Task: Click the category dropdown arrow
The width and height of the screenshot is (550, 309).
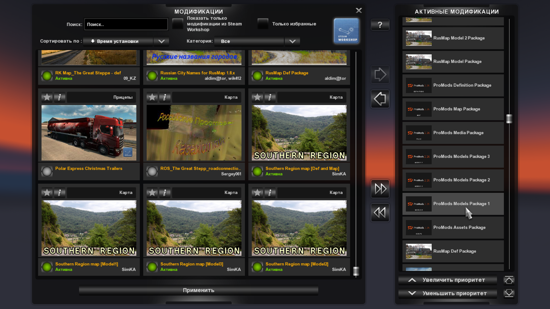Action: pos(292,41)
